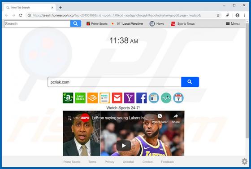Viewport: 251px width, 169px height.
Task: Open the calendar 7 shortcut icon
Action: (x=178, y=98)
